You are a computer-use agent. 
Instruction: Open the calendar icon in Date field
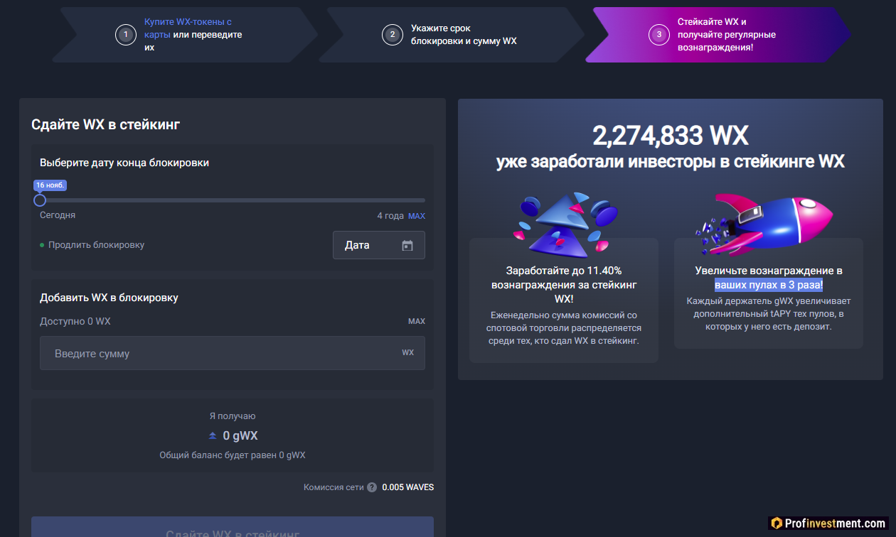point(407,246)
